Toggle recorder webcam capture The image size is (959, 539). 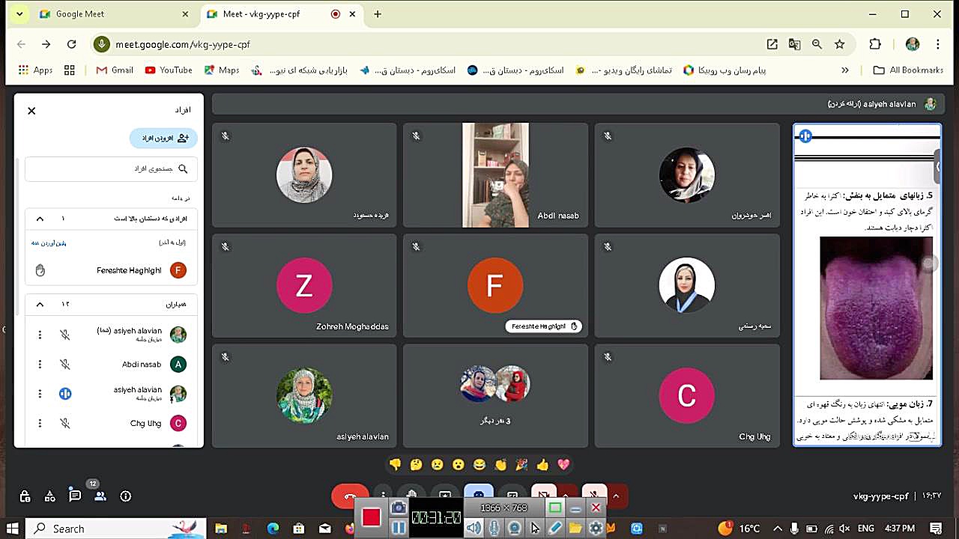coord(515,528)
